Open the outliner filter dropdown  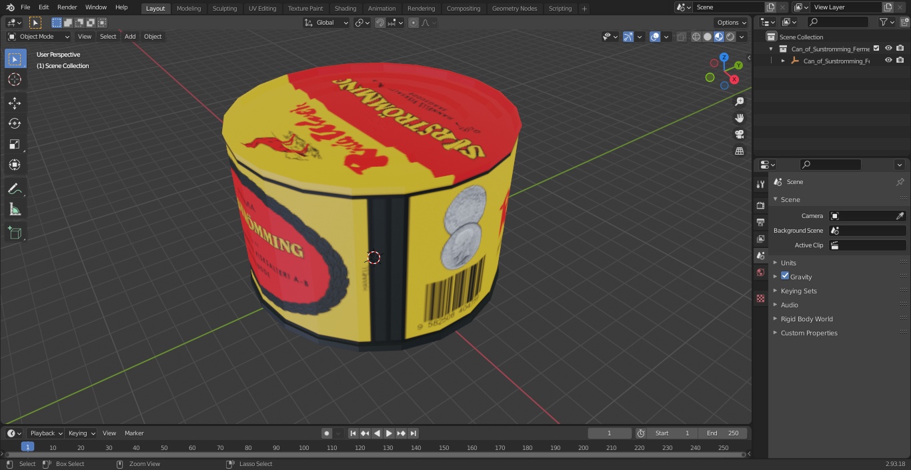pyautogui.click(x=886, y=22)
